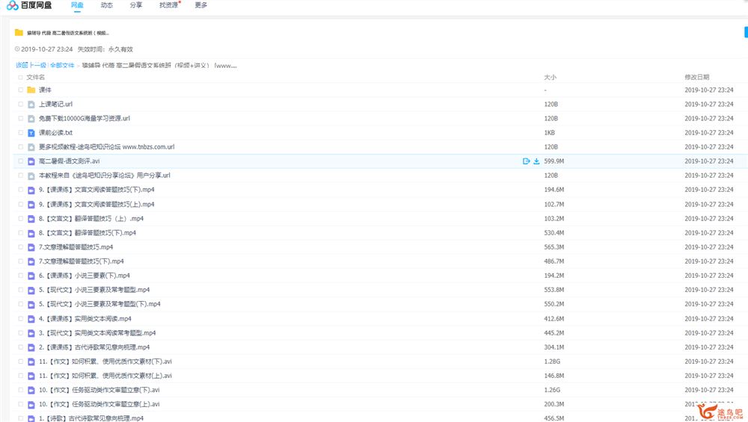Screen dimensions: 748x422
Task: Click the download icon on 高二暑假-语文测评.avi row
Action: point(536,161)
